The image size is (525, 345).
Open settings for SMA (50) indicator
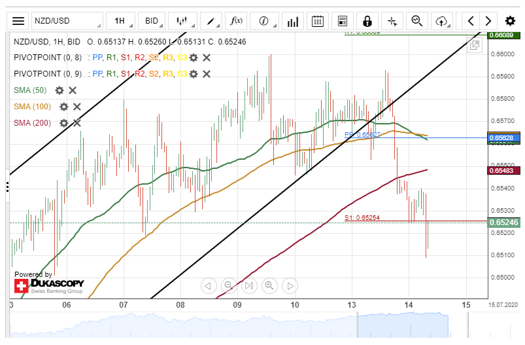point(59,90)
